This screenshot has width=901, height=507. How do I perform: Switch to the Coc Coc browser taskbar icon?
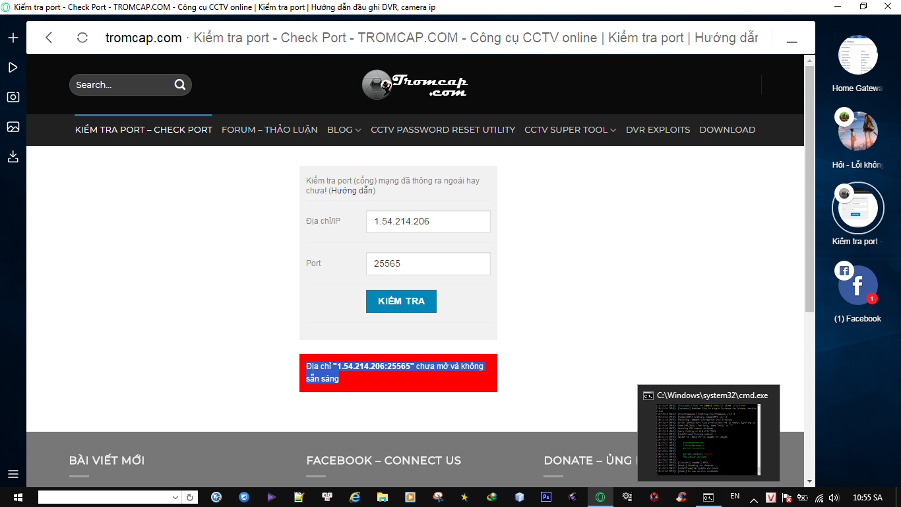coord(600,497)
